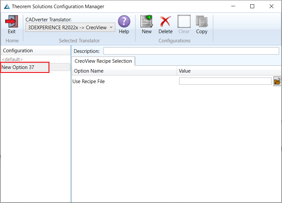Minimize the Configuration Manager window

pos(233,6)
